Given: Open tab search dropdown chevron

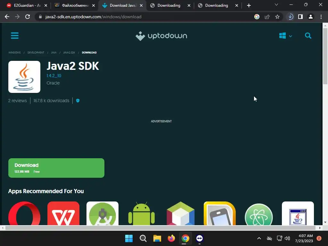Looking at the screenshot, I should [x=276, y=4].
